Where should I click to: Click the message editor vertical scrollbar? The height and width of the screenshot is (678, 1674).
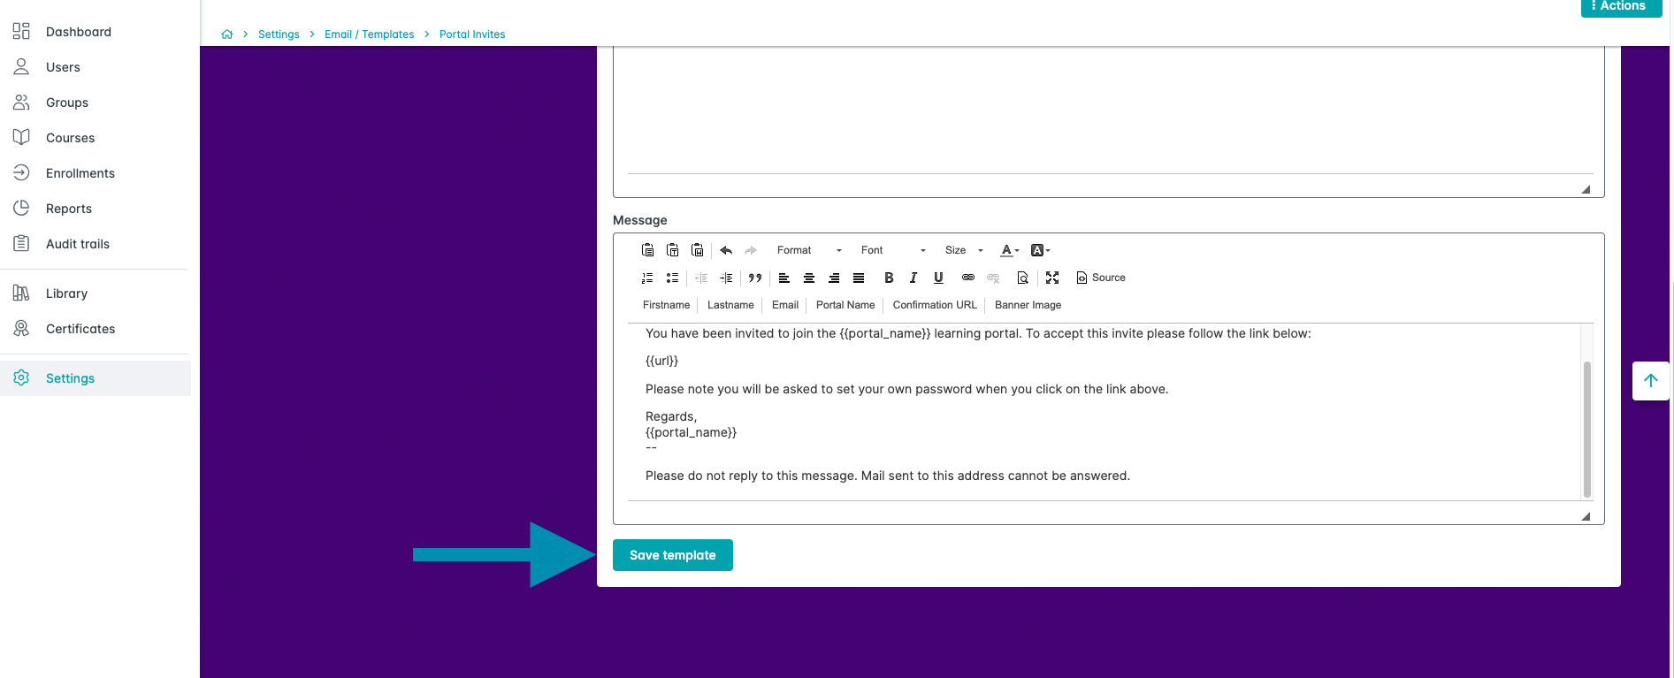click(1586, 429)
